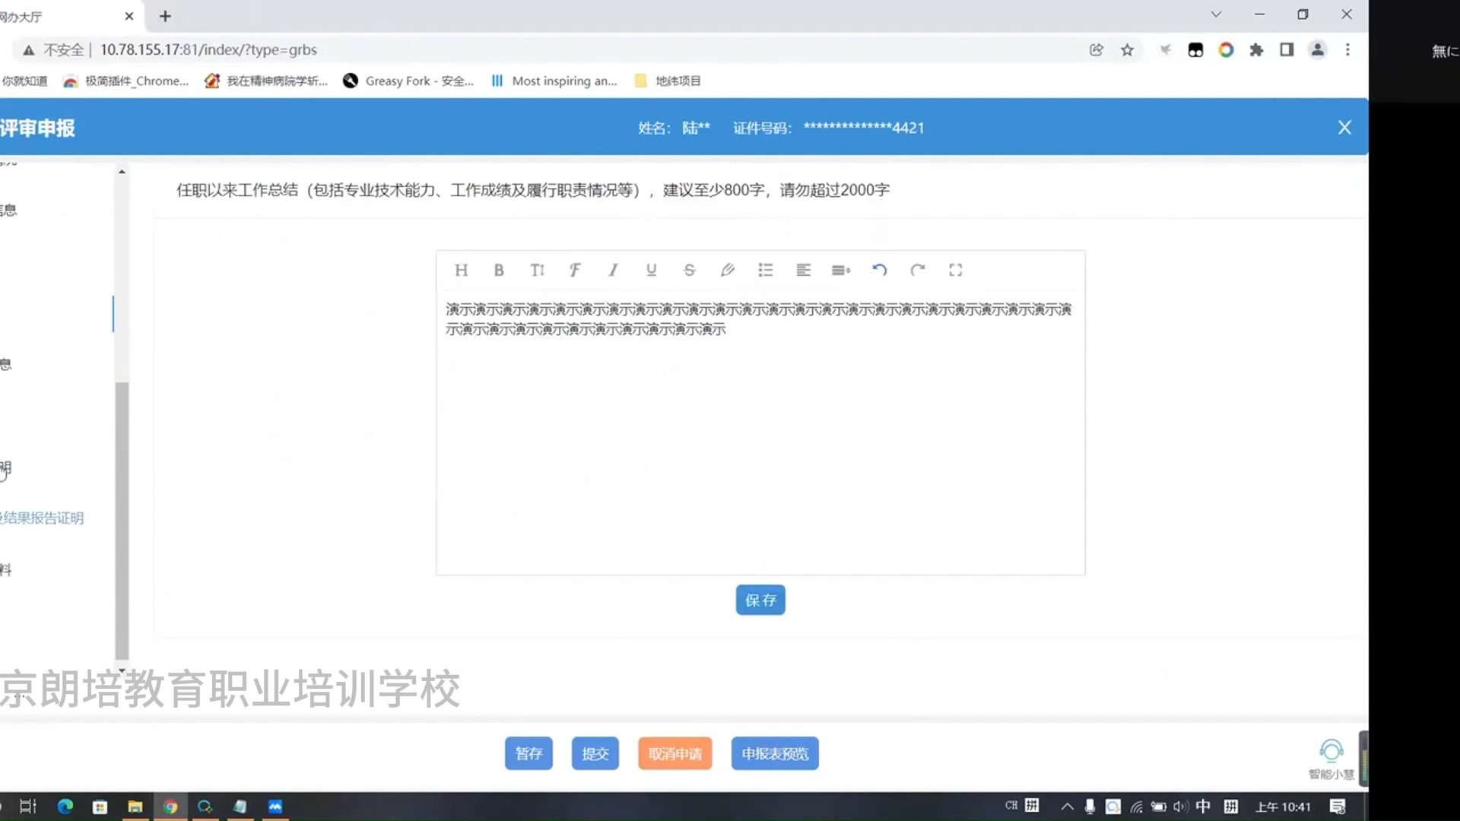This screenshot has height=821, width=1460.
Task: Toggle editor fullscreen mode
Action: [955, 270]
